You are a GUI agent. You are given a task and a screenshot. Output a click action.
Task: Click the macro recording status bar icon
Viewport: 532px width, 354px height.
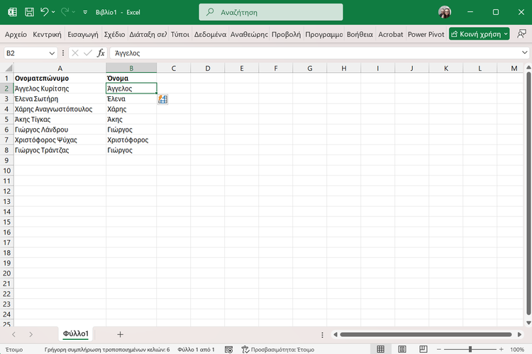[228, 349]
